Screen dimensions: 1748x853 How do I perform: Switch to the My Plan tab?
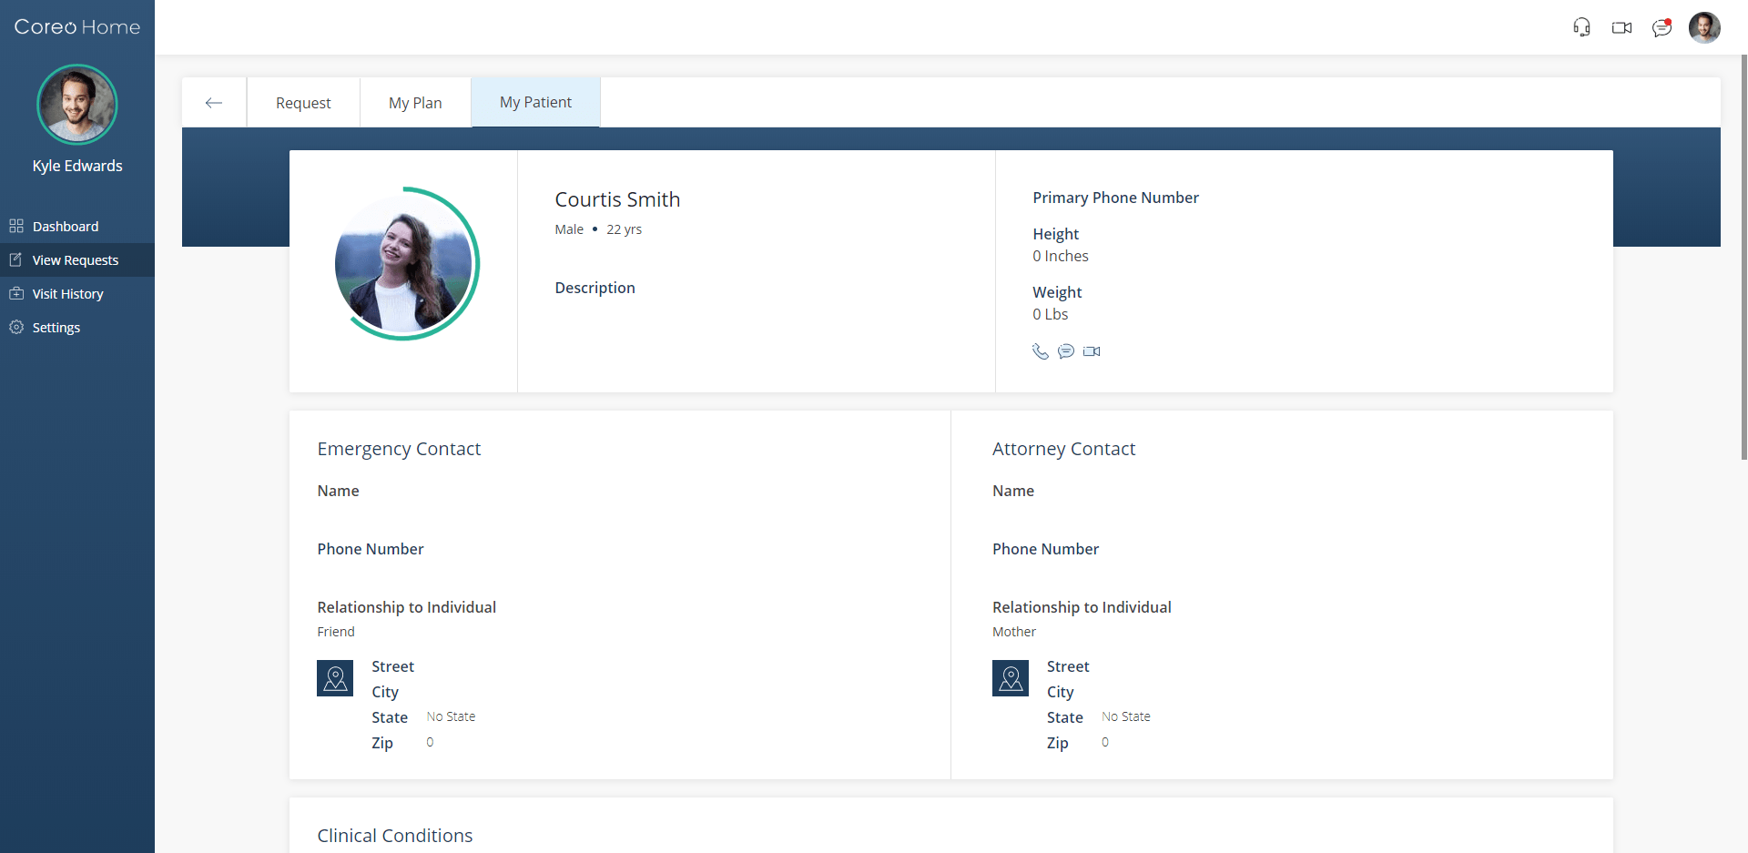point(415,102)
